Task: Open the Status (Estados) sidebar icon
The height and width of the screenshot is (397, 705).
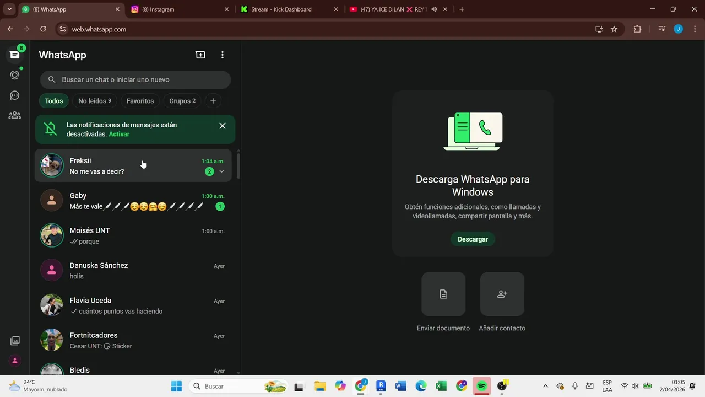Action: click(15, 75)
